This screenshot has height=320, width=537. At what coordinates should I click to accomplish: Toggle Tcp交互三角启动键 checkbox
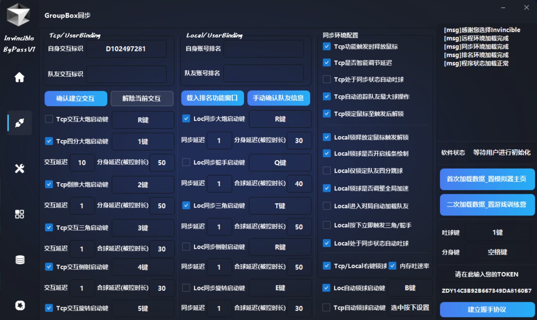[49, 227]
